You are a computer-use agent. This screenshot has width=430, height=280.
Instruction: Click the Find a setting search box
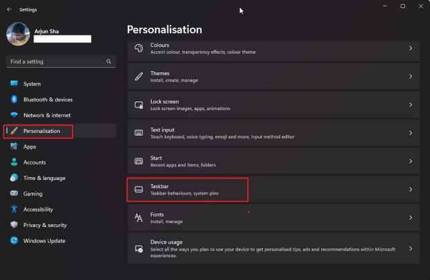(x=56, y=61)
